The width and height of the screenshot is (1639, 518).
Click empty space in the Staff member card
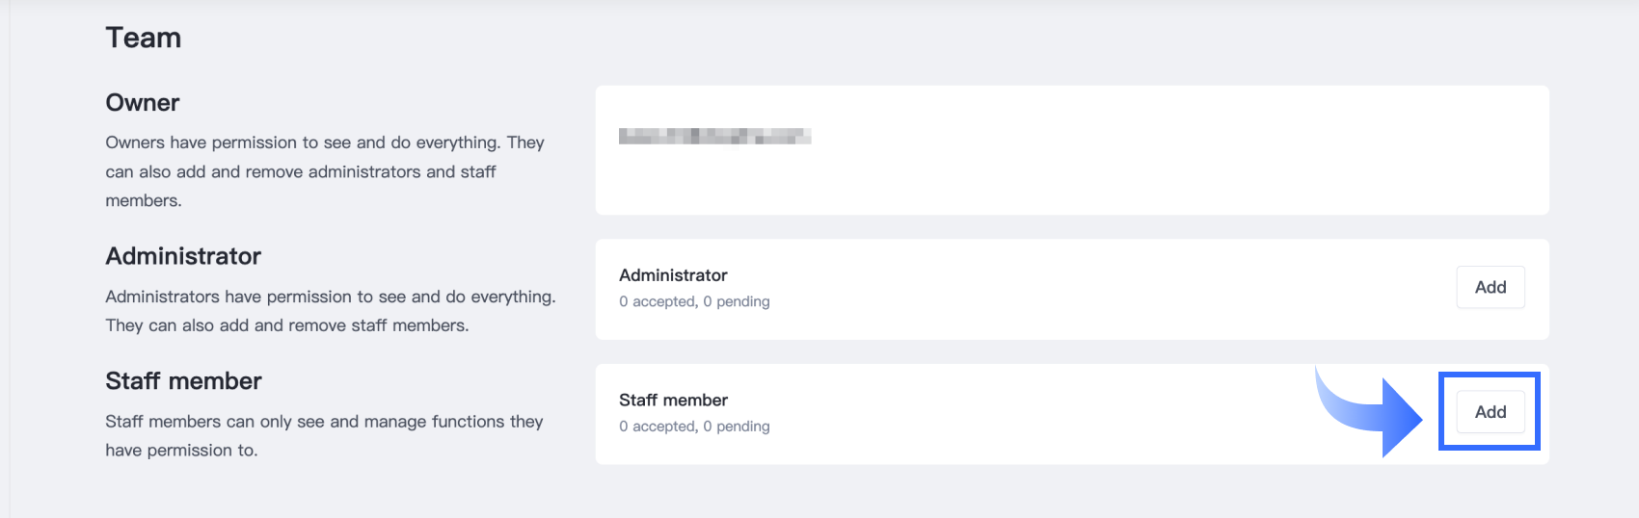1012,414
